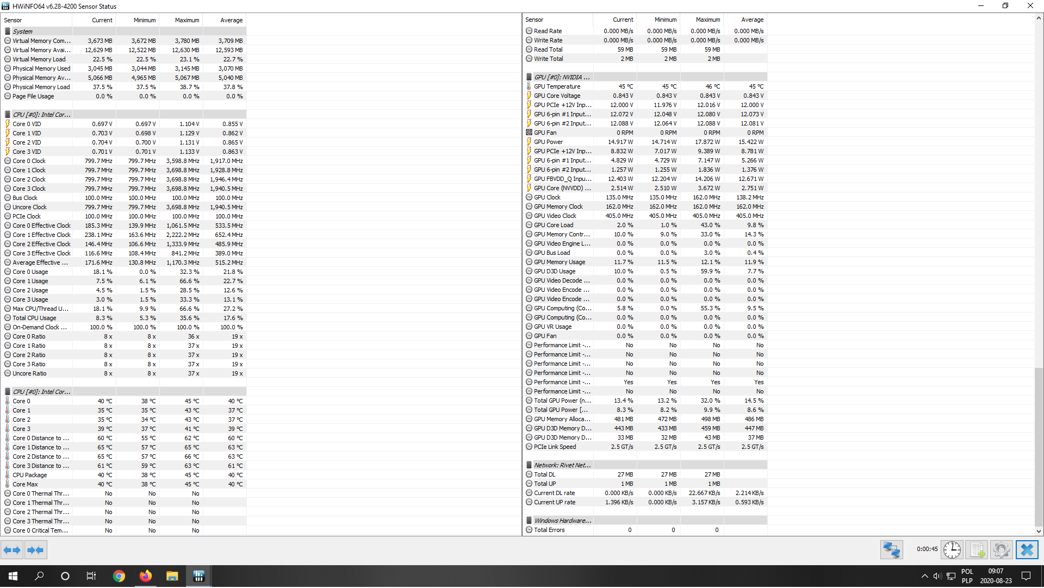Select the Write Total row
Image resolution: width=1044 pixels, height=588 pixels.
pyautogui.click(x=645, y=59)
